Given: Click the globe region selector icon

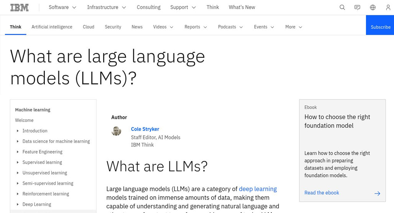Looking at the screenshot, I should coord(373,7).
